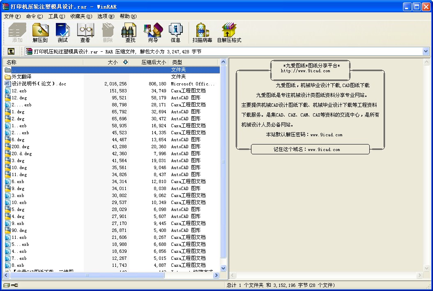The width and height of the screenshot is (433, 291).
Task: Click the file icon of 11.exb
Action: click(8, 237)
